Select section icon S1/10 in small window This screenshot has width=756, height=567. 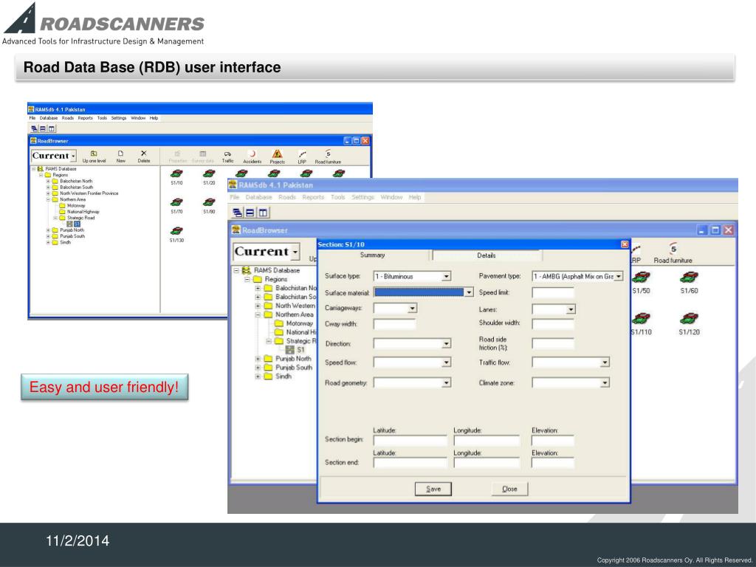pos(176,173)
